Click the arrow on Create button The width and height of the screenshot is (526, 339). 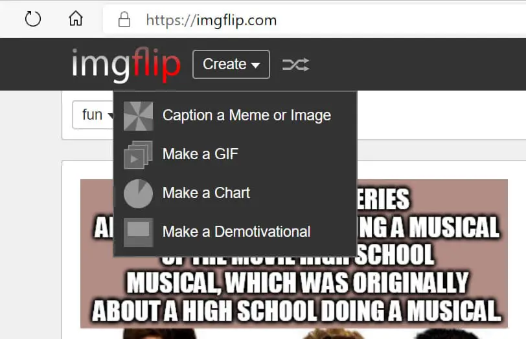(x=256, y=65)
